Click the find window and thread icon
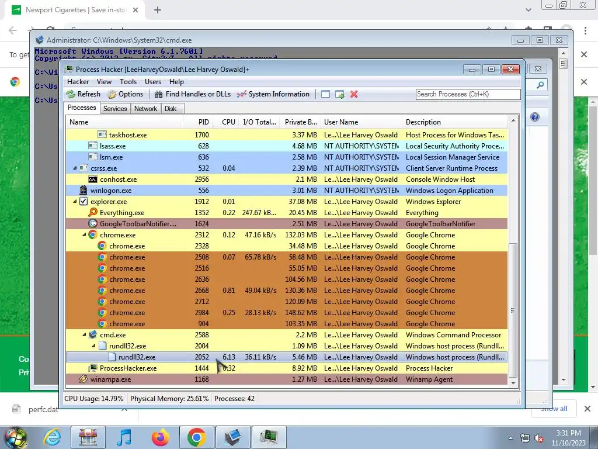The height and width of the screenshot is (449, 598). 339,94
